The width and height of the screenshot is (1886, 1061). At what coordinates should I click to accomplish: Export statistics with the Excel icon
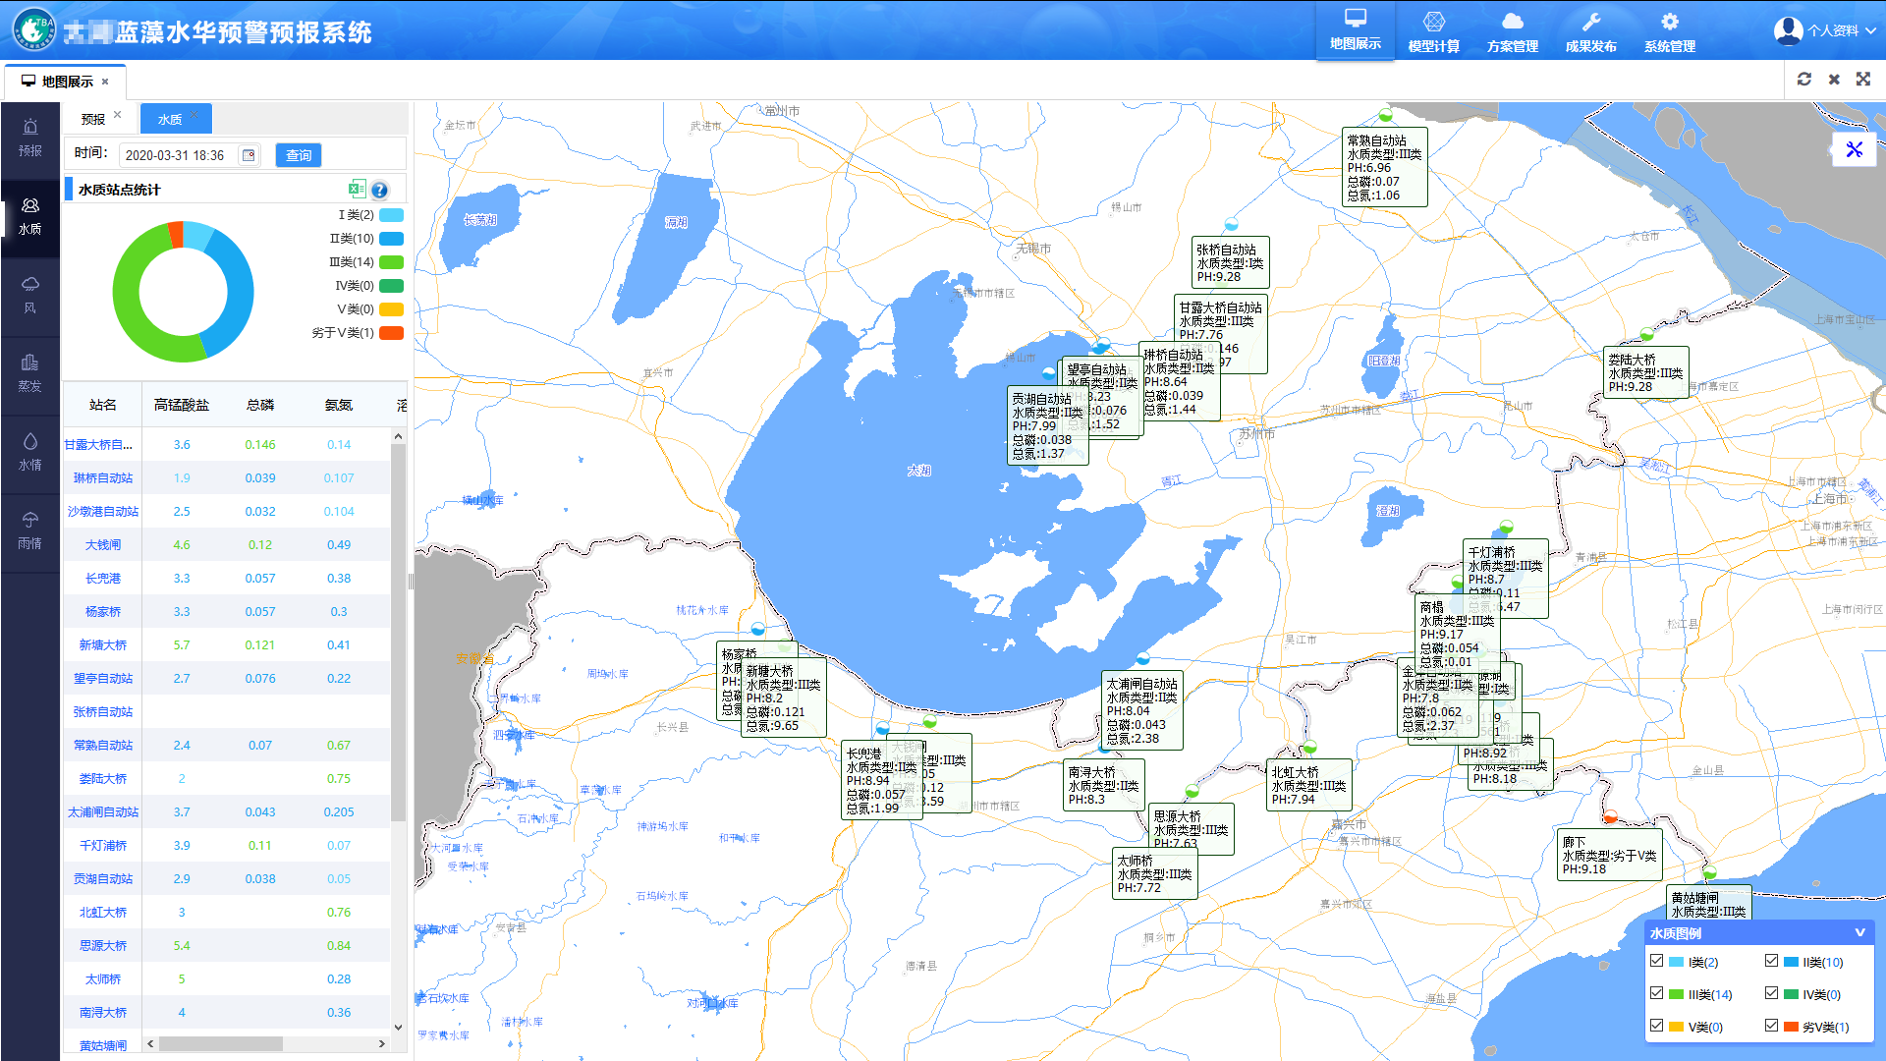coord(358,190)
